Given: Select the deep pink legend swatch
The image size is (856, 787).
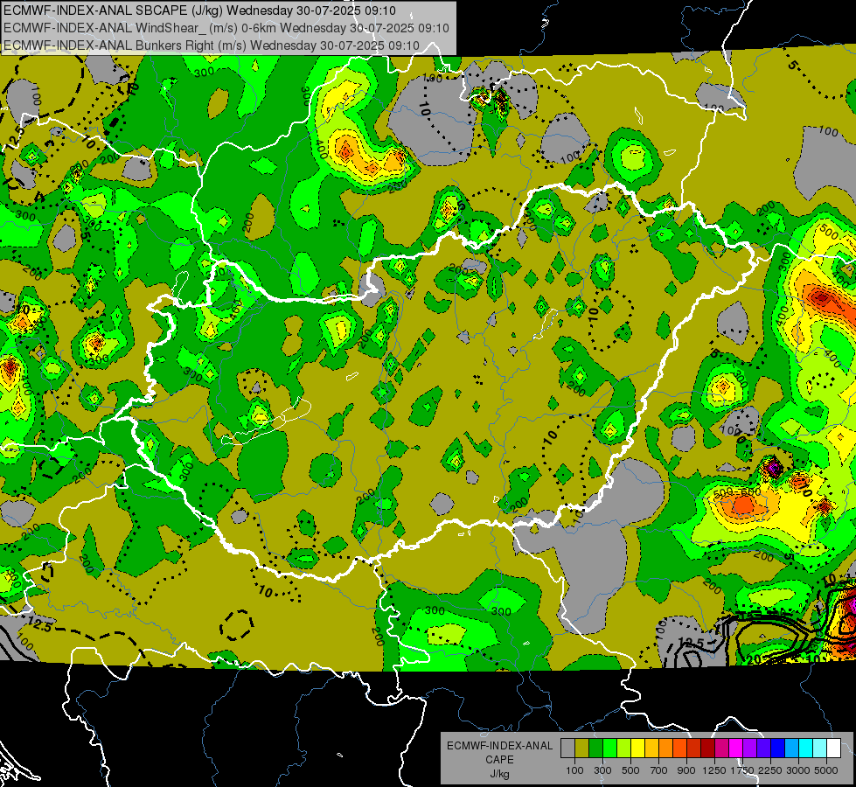Looking at the screenshot, I should click(722, 749).
